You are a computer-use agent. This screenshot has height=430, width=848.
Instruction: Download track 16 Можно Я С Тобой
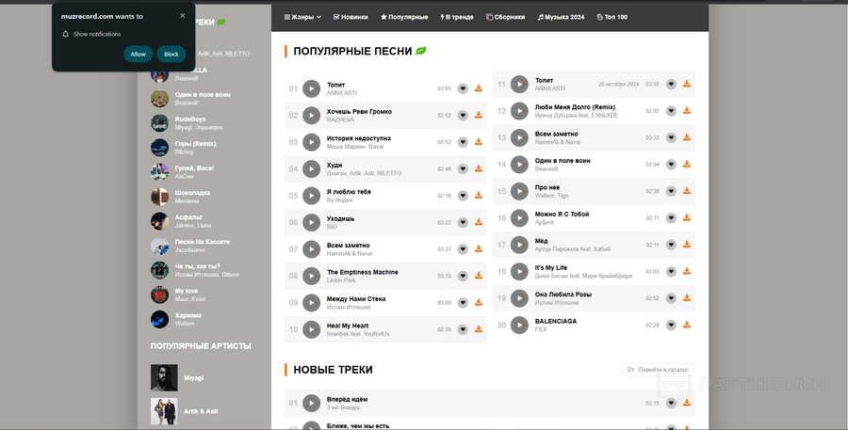(687, 217)
